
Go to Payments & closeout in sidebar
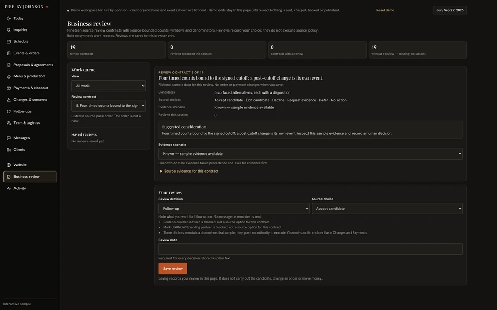pyautogui.click(x=30, y=88)
